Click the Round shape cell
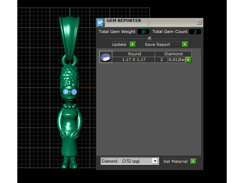Screen dimensions: 244x183 point(133,54)
